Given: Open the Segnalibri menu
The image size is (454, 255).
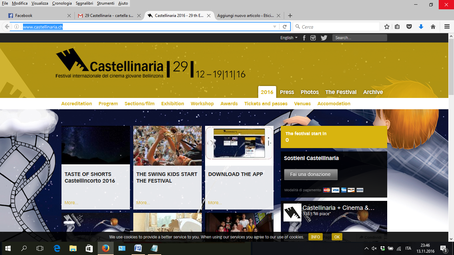Looking at the screenshot, I should (84, 3).
